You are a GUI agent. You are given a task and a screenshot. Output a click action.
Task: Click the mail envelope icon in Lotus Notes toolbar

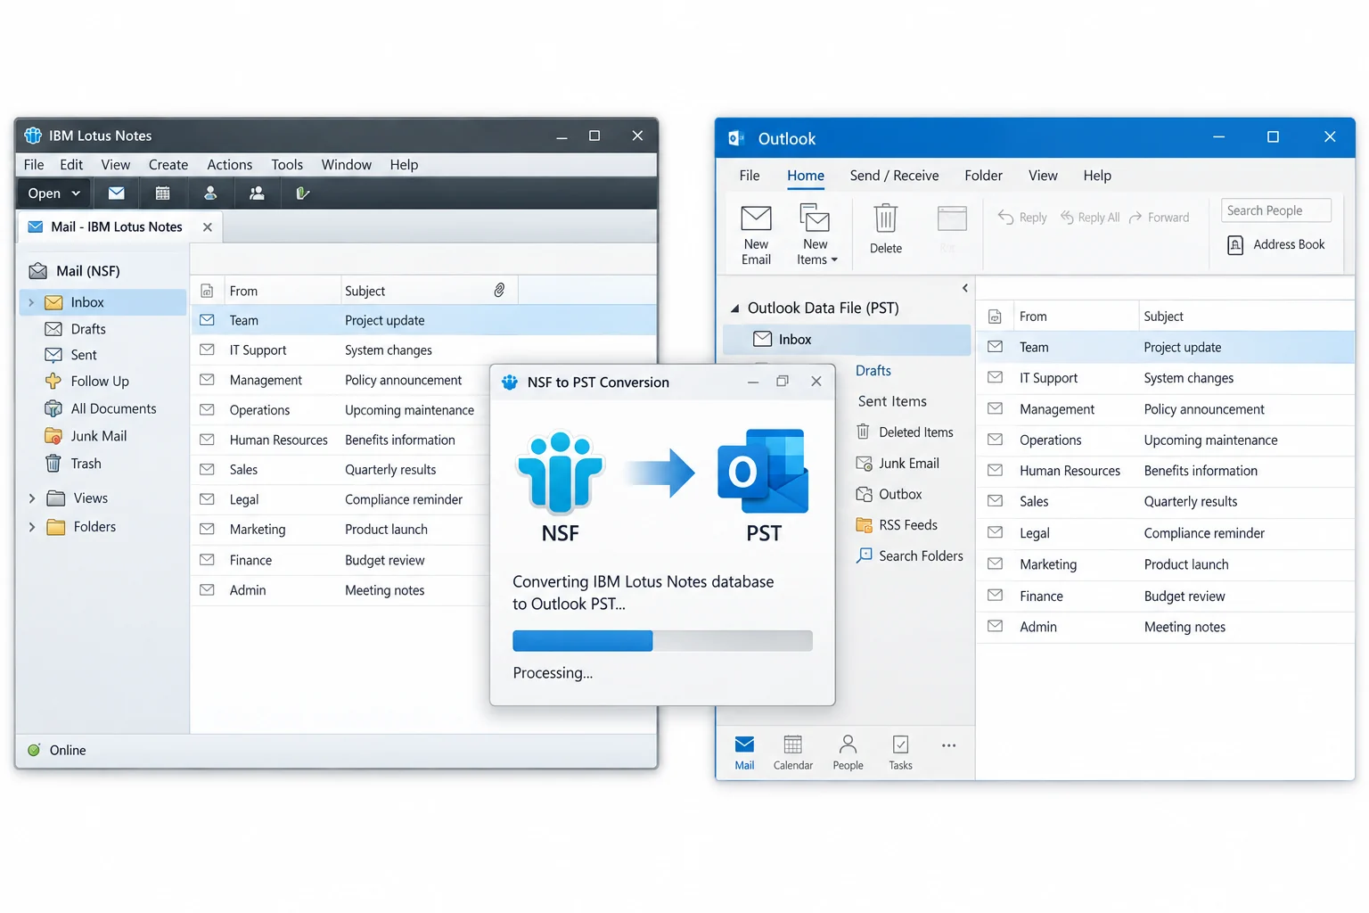[x=117, y=193]
